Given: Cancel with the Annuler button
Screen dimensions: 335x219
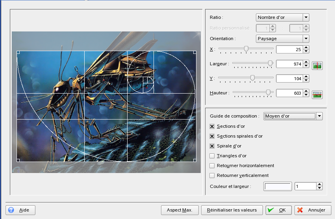Looking at the screenshot, I should click(x=313, y=210).
